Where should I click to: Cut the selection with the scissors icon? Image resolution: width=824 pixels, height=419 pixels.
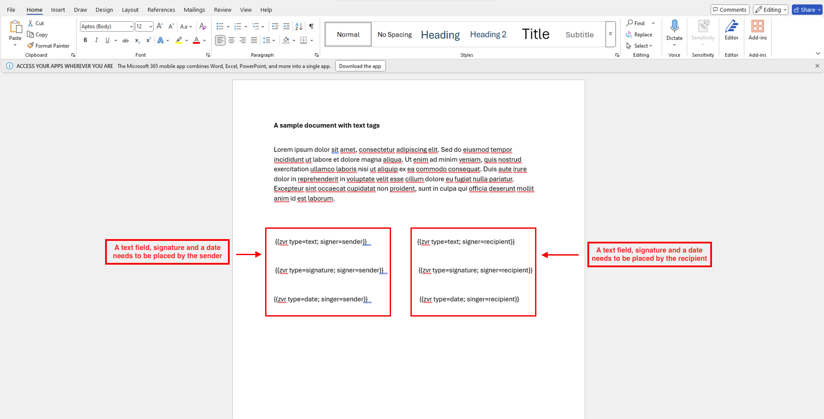click(x=31, y=23)
